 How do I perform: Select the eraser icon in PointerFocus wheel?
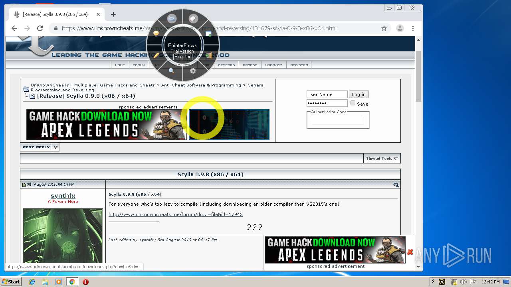(x=193, y=18)
